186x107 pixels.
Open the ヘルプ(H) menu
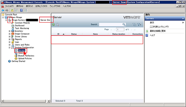[67, 6]
